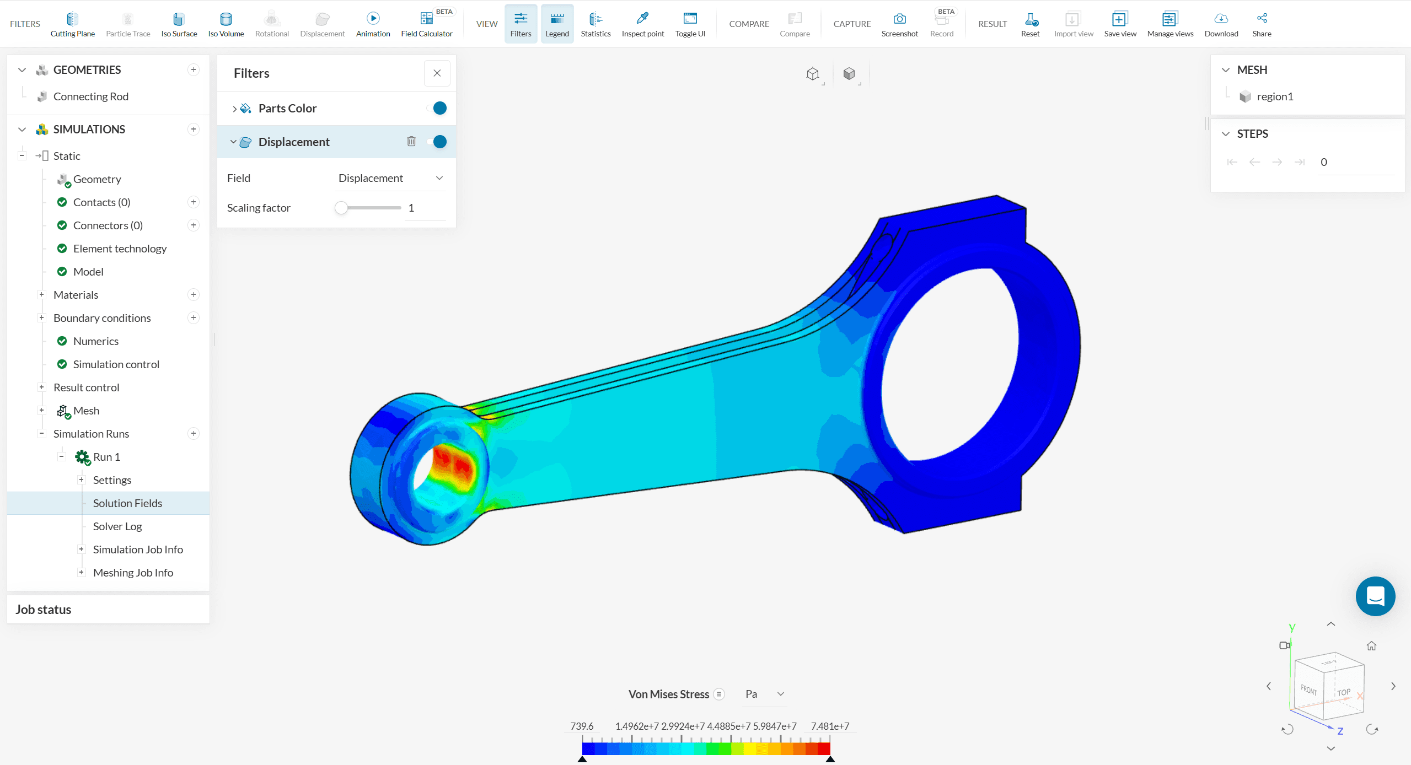Close the Filters panel
The image size is (1411, 765).
(437, 73)
